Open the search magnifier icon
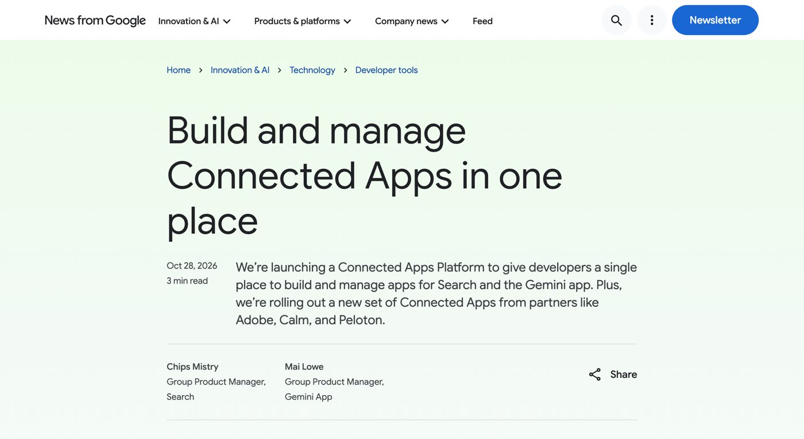 coord(616,20)
